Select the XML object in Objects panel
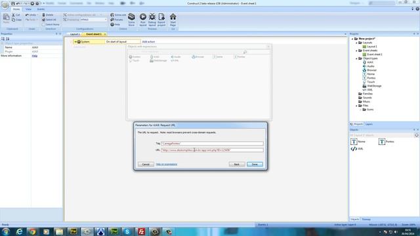The image size is (420, 236). pyautogui.click(x=357, y=149)
